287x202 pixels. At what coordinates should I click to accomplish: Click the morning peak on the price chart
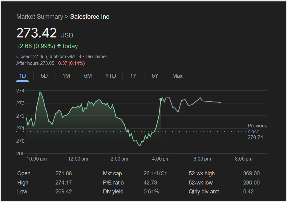(40, 92)
